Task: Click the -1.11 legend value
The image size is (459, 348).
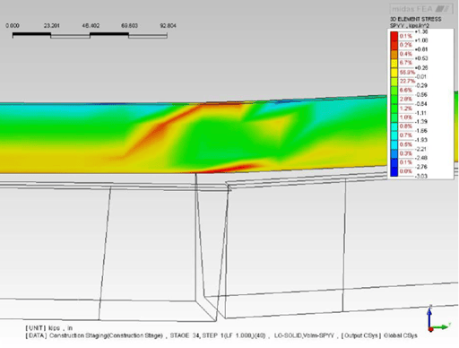Action: pos(421,113)
